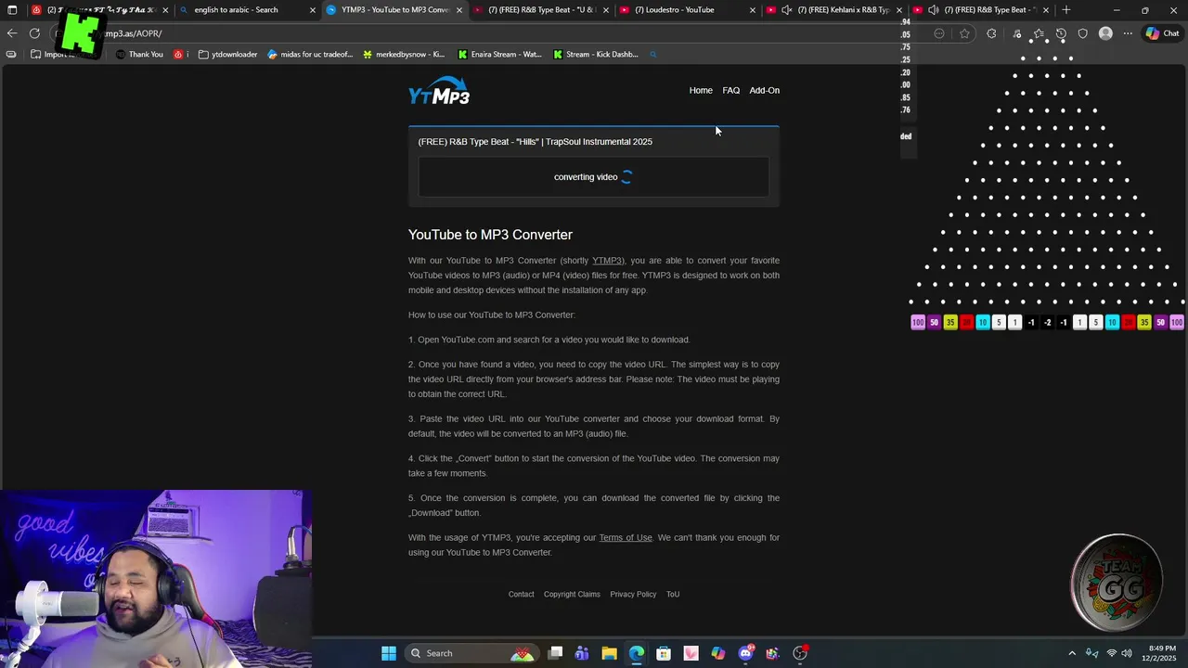The image size is (1188, 668).
Task: Follow the YTMP3 link in the description
Action: tap(607, 261)
